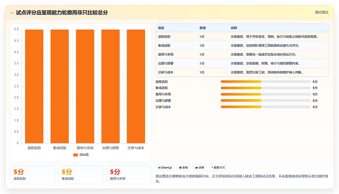Click description starting 示意维度，用于评价需求
This screenshot has width=339, height=194.
click(274, 37)
